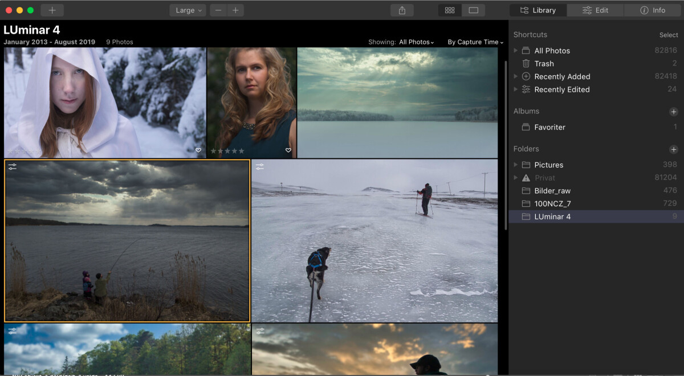Click the LUminar 4 gallery title
Viewport: 684px width, 376px height.
(32, 30)
